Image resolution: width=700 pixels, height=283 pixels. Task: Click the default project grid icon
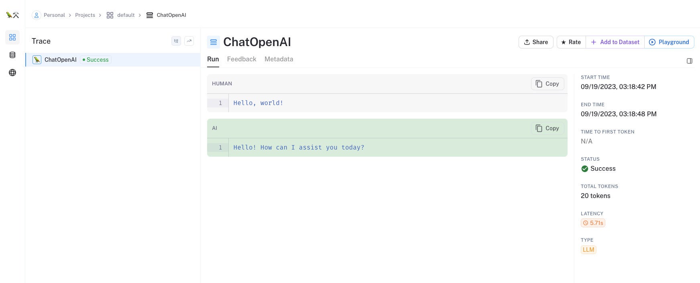click(x=110, y=15)
